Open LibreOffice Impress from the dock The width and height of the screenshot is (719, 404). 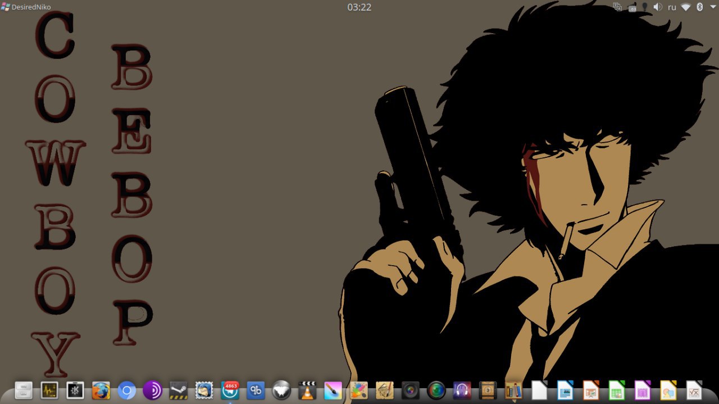591,390
